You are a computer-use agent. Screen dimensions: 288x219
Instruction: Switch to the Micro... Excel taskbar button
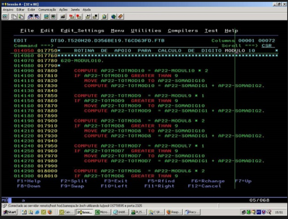click(x=103, y=212)
